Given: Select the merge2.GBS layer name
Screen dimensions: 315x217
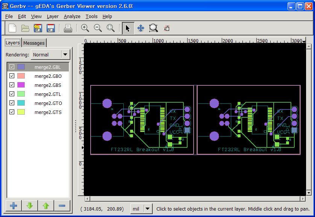Looking at the screenshot, I should pyautogui.click(x=48, y=85).
